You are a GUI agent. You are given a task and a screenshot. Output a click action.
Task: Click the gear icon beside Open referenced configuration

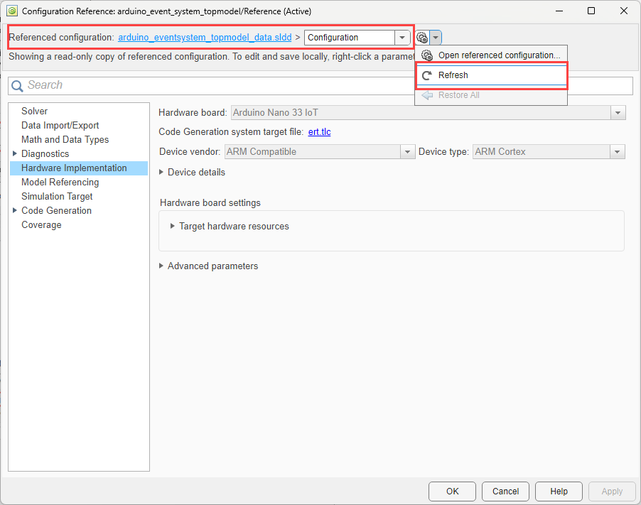pyautogui.click(x=426, y=54)
